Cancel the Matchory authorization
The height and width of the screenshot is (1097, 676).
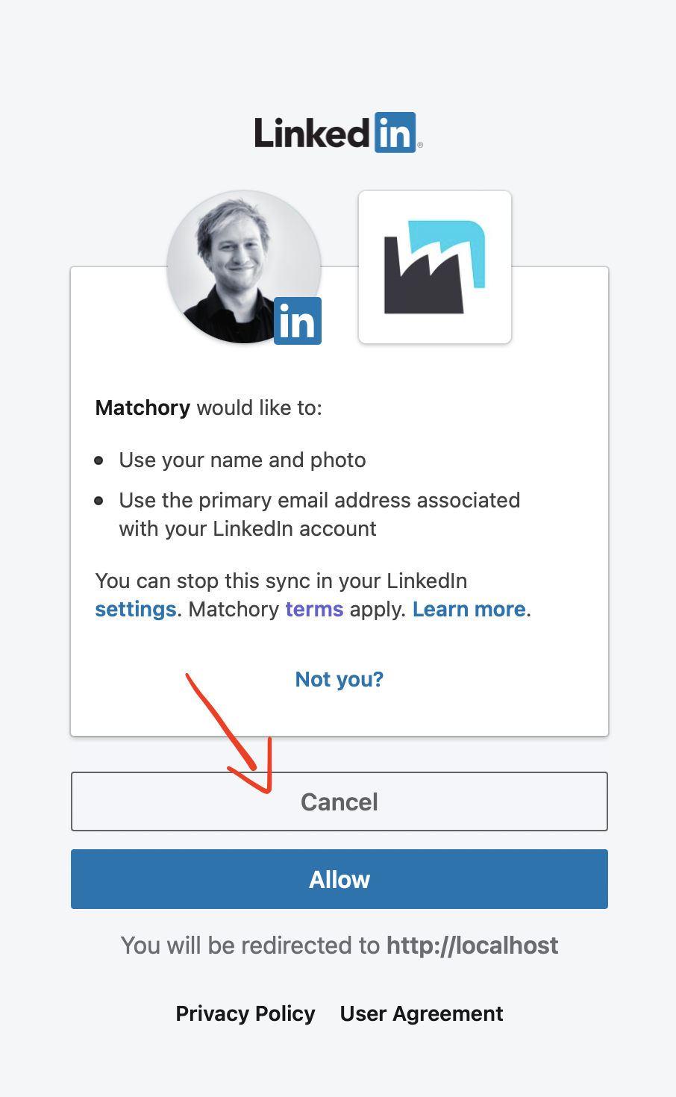[339, 801]
